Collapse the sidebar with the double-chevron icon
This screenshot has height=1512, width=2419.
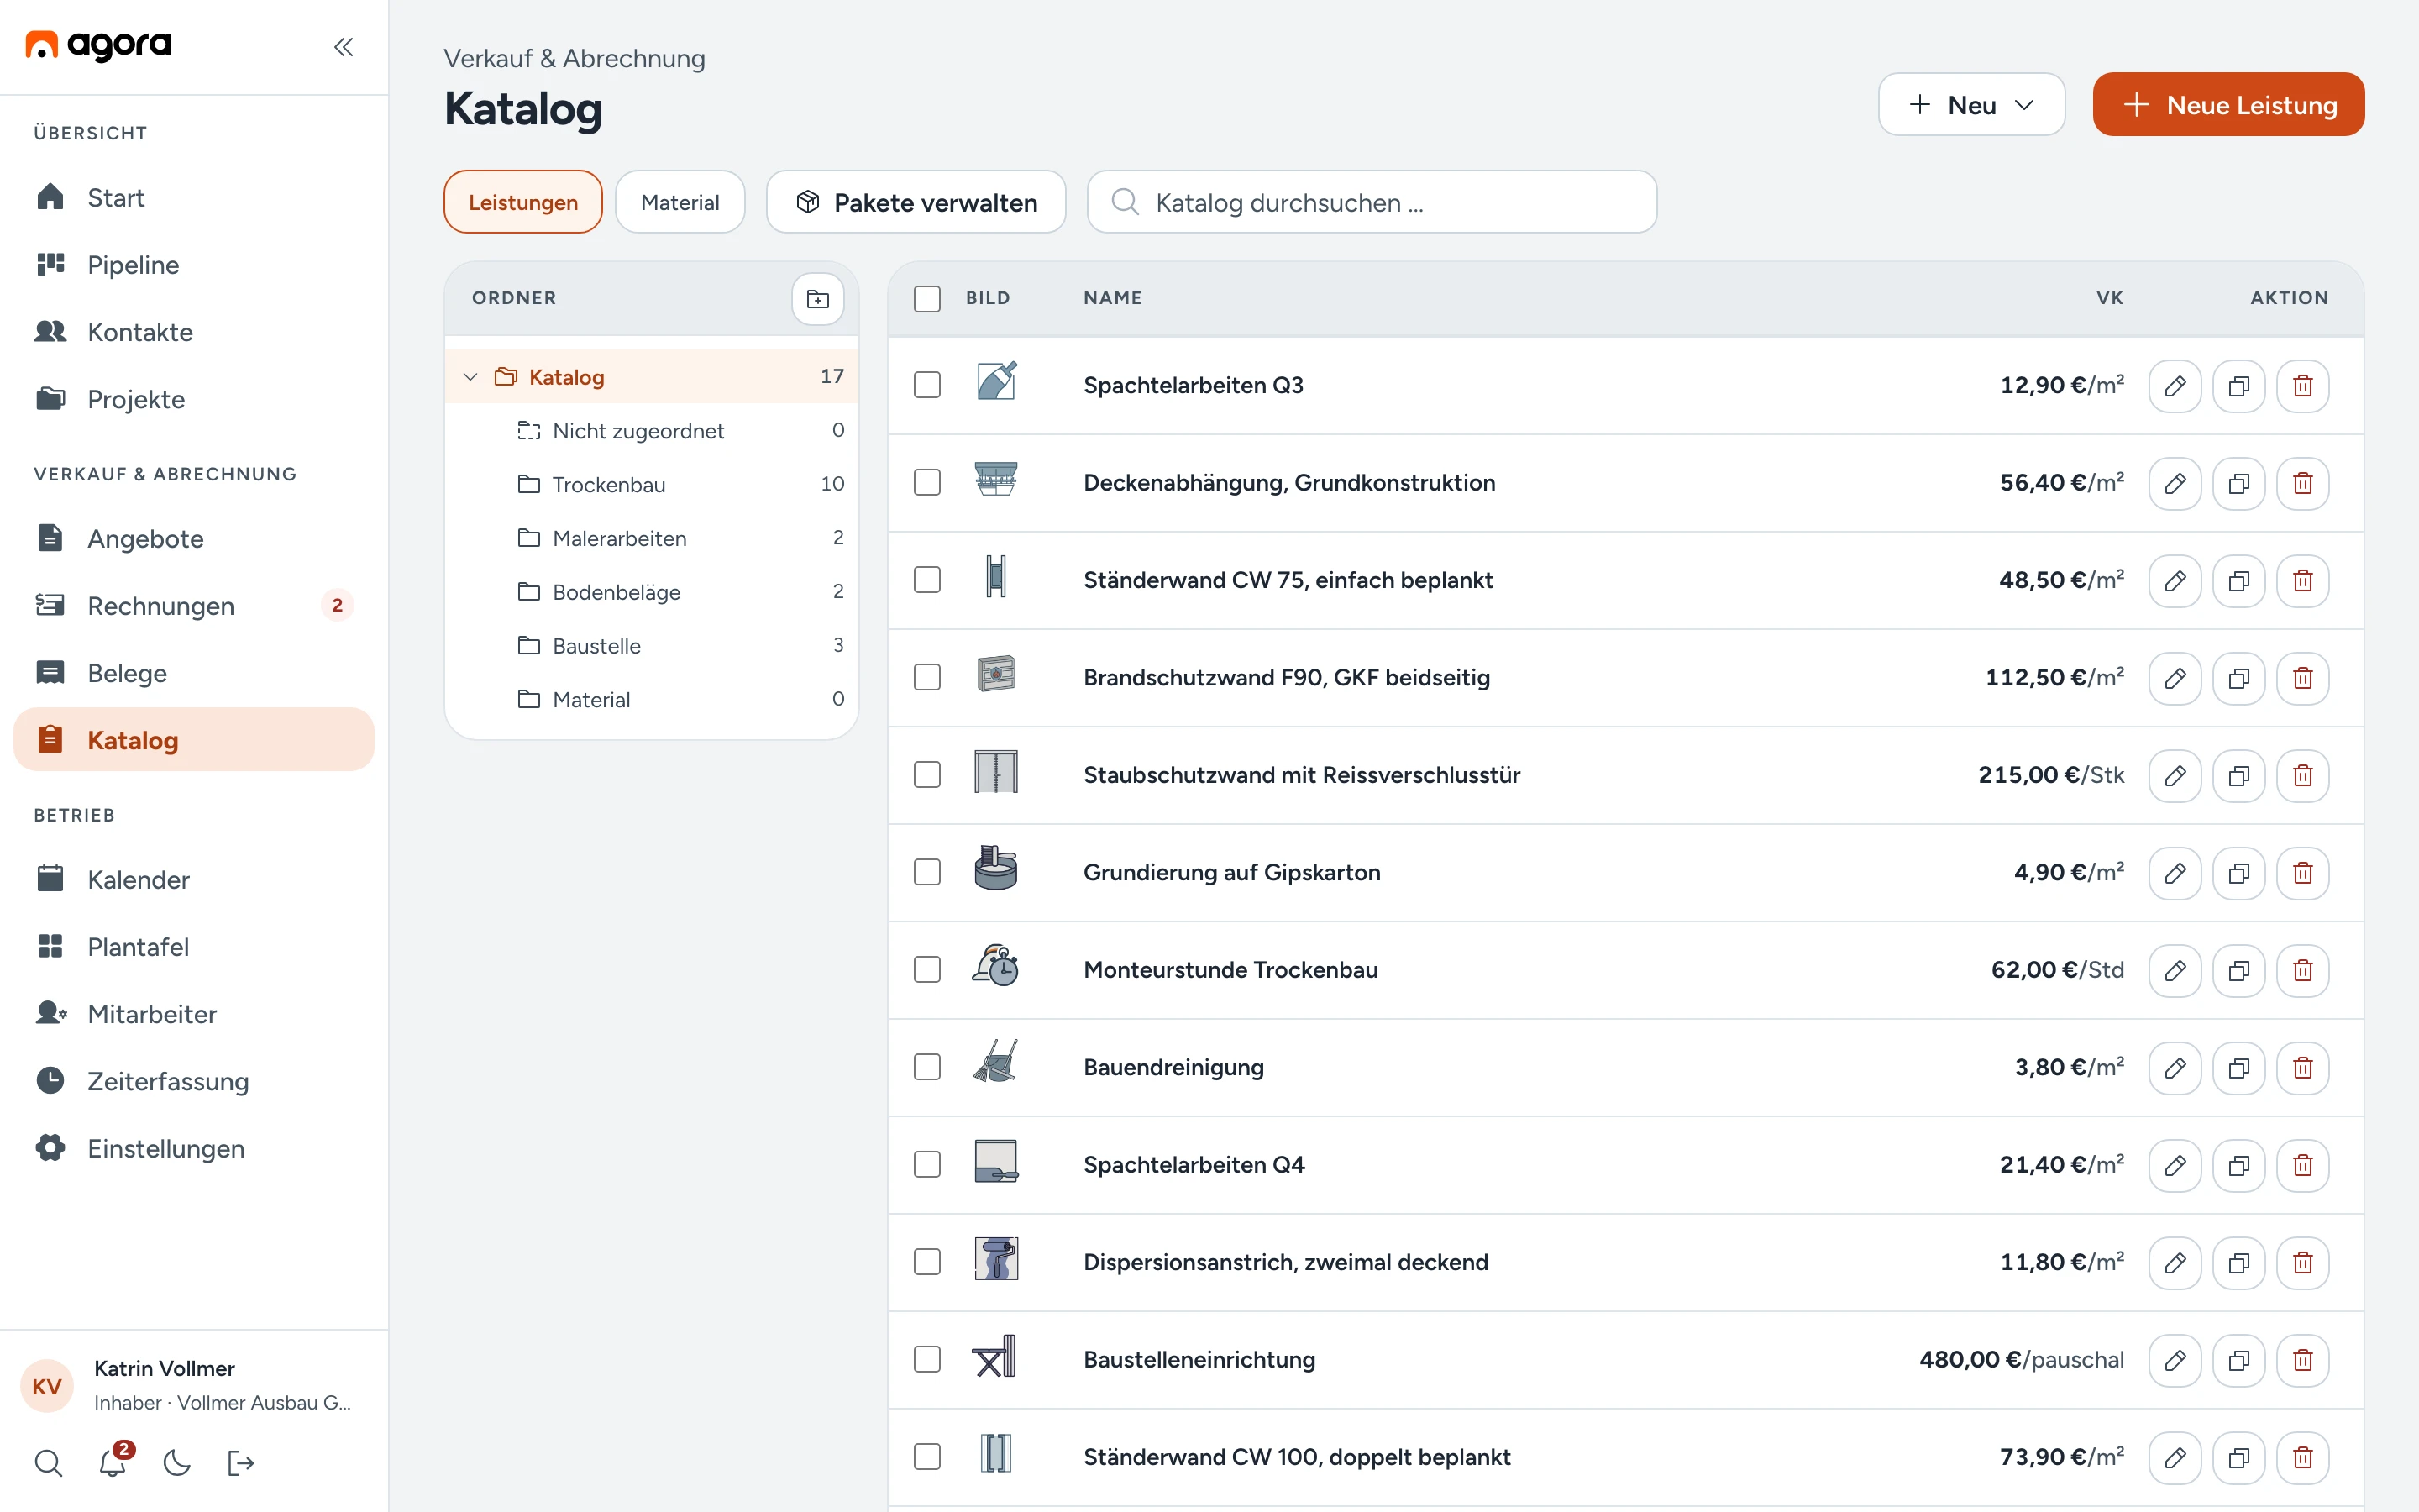pos(344,47)
